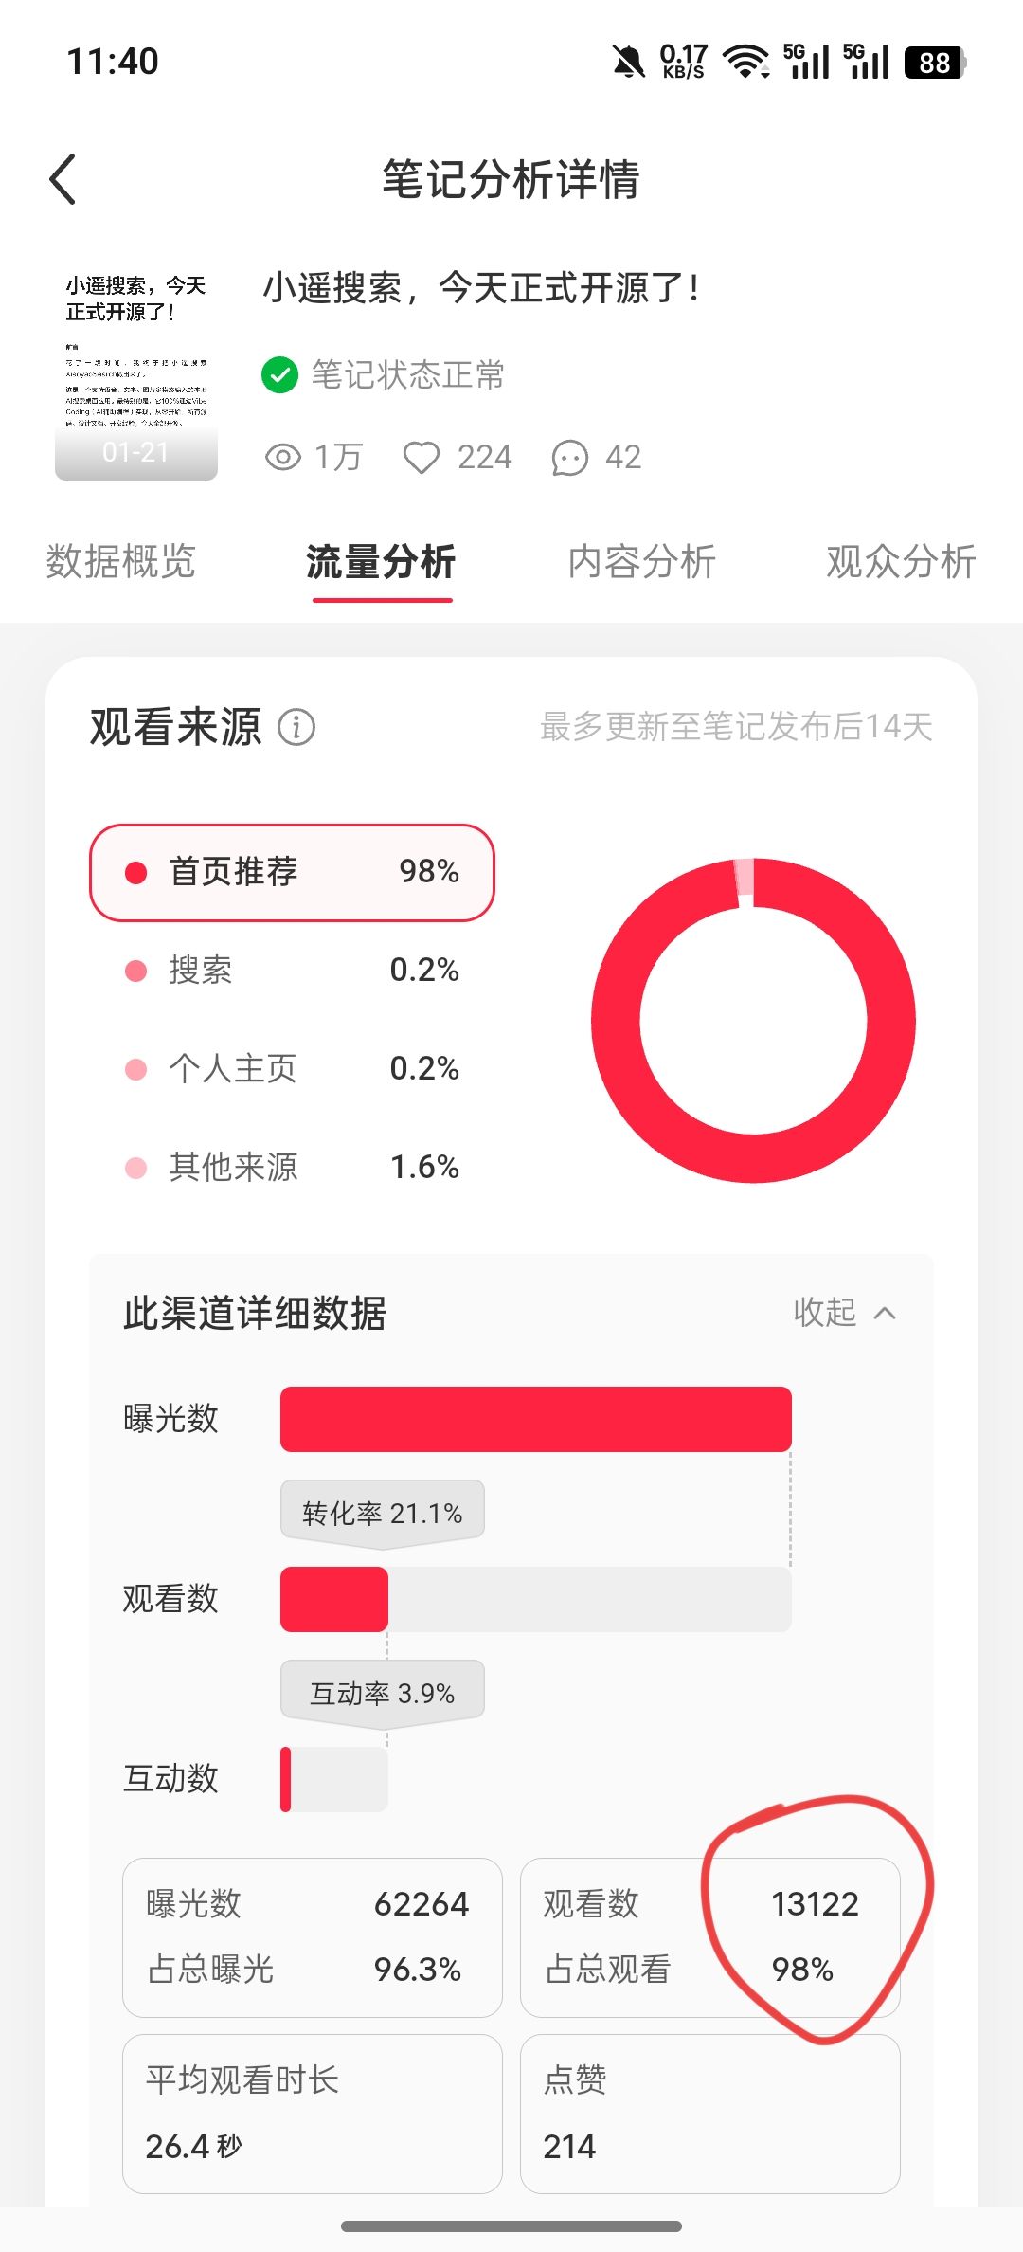Switch to the 数据概览 tab
Image resolution: width=1023 pixels, height=2252 pixels.
[121, 561]
